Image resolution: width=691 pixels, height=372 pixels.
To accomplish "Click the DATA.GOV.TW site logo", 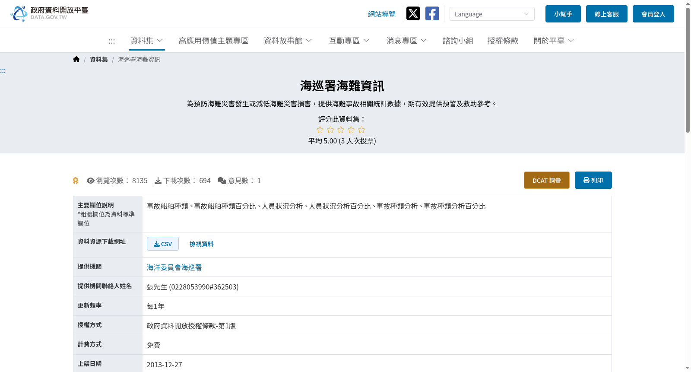I will [49, 13].
